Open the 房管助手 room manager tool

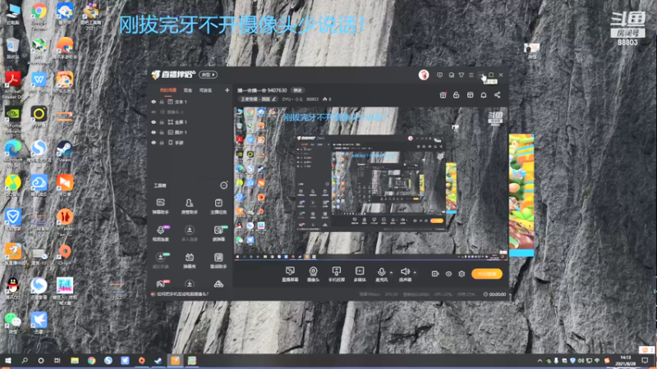click(x=190, y=207)
